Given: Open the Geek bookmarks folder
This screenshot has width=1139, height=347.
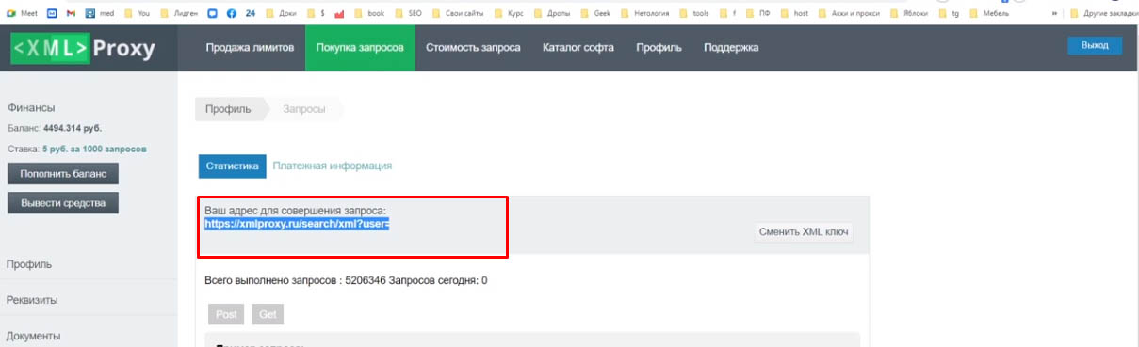Looking at the screenshot, I should click(595, 14).
